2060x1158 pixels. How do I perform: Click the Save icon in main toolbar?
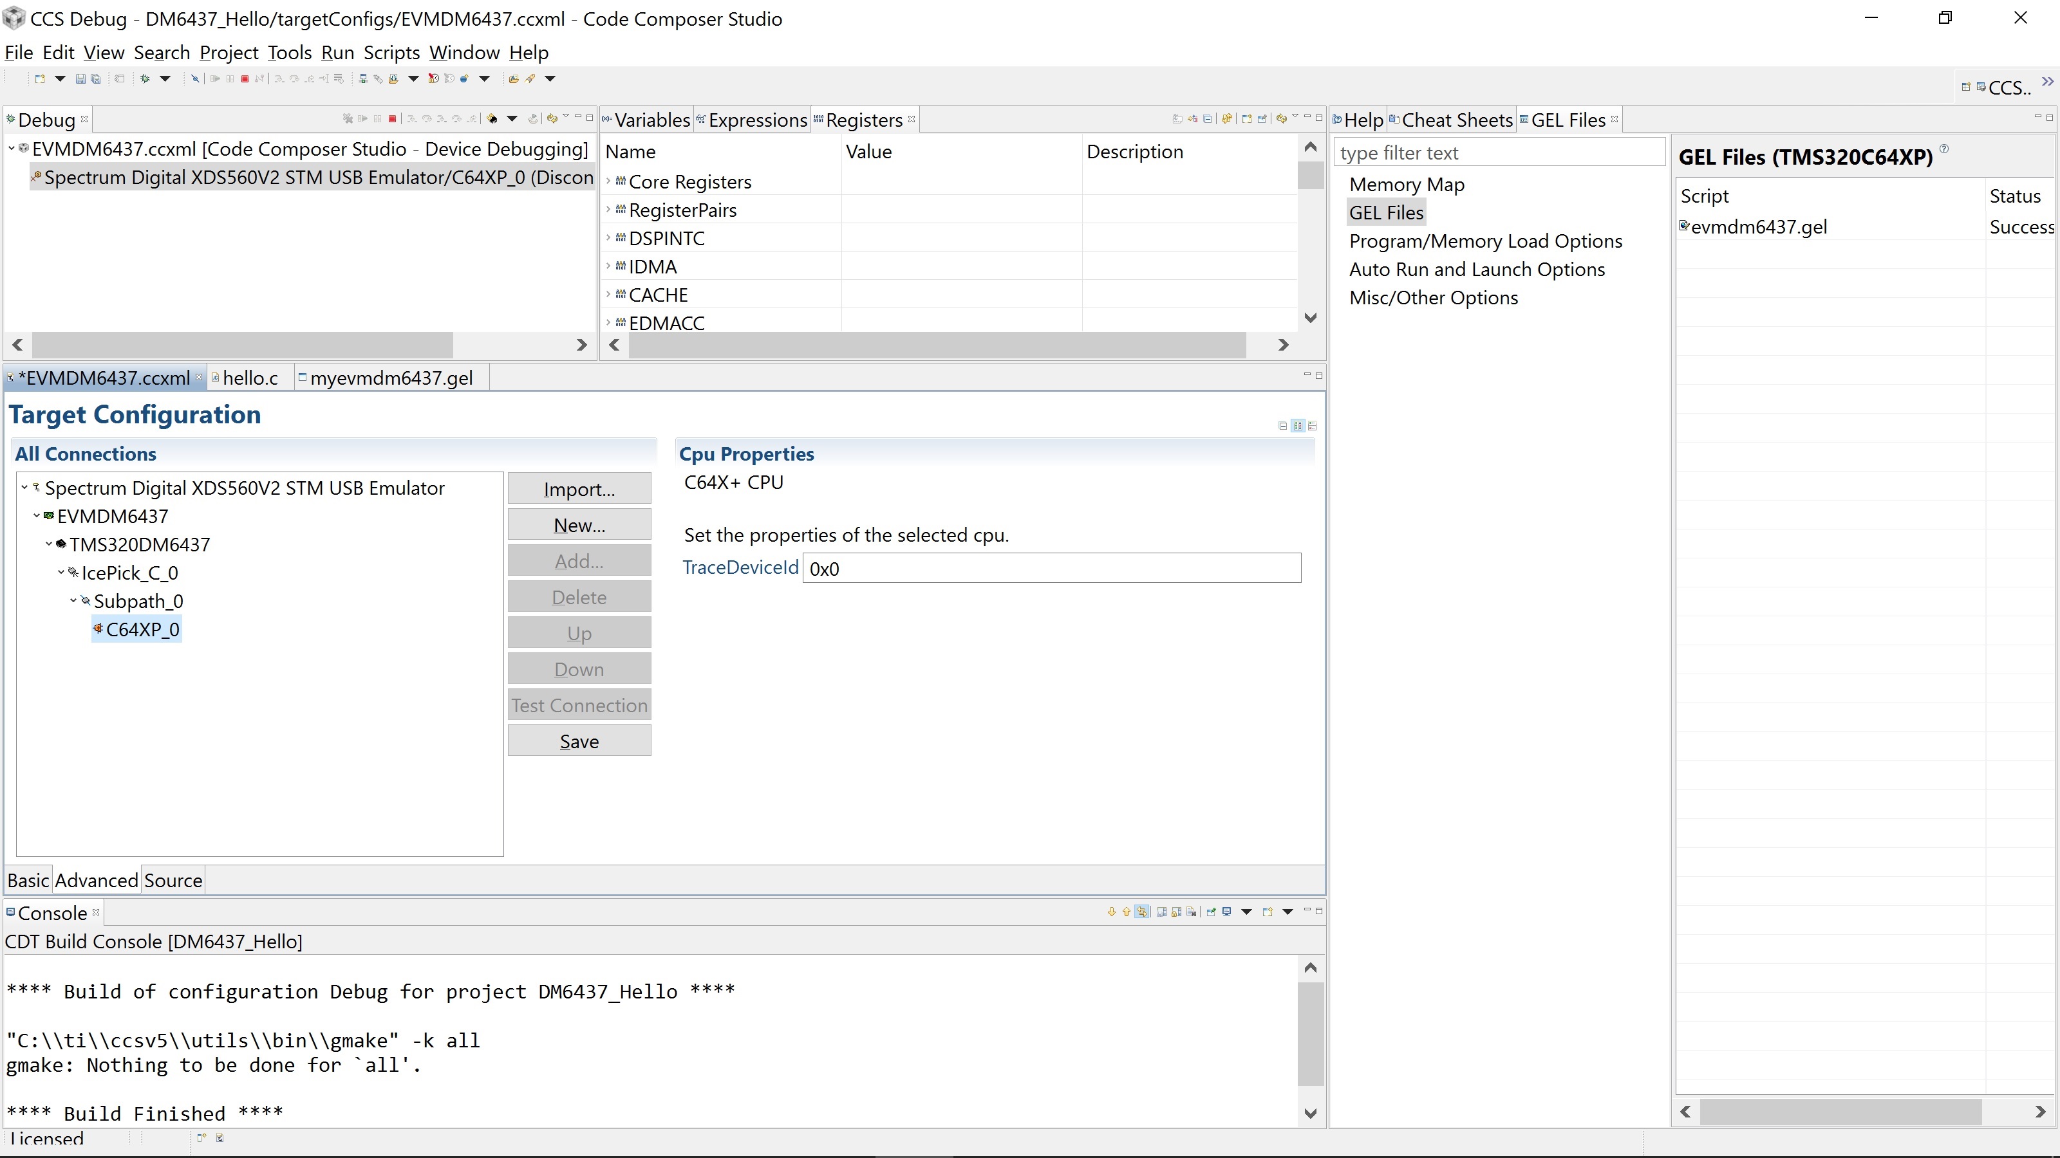click(80, 78)
